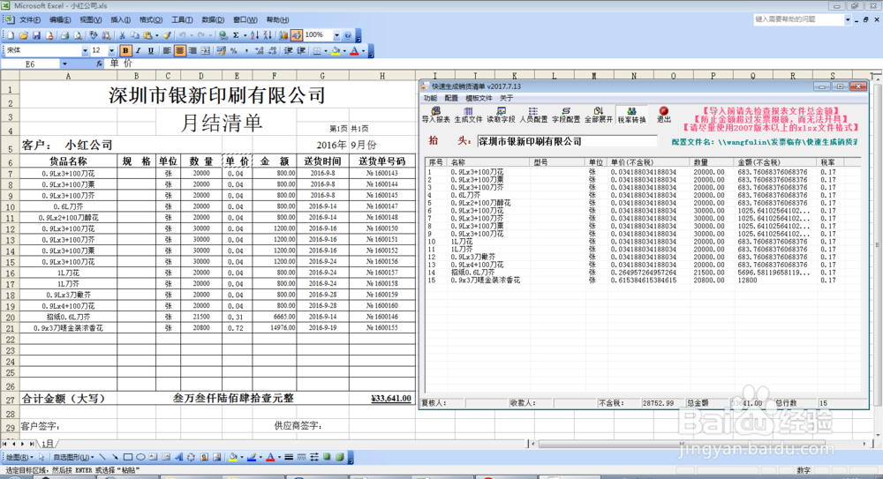Open the Borders dropdown arrow
Image resolution: width=883 pixels, height=479 pixels.
pos(326,50)
